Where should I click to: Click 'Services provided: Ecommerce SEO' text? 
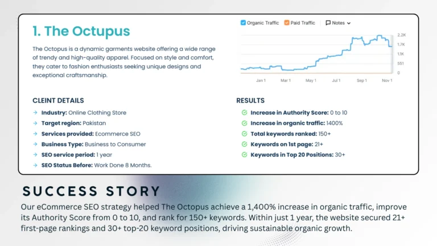(x=91, y=134)
